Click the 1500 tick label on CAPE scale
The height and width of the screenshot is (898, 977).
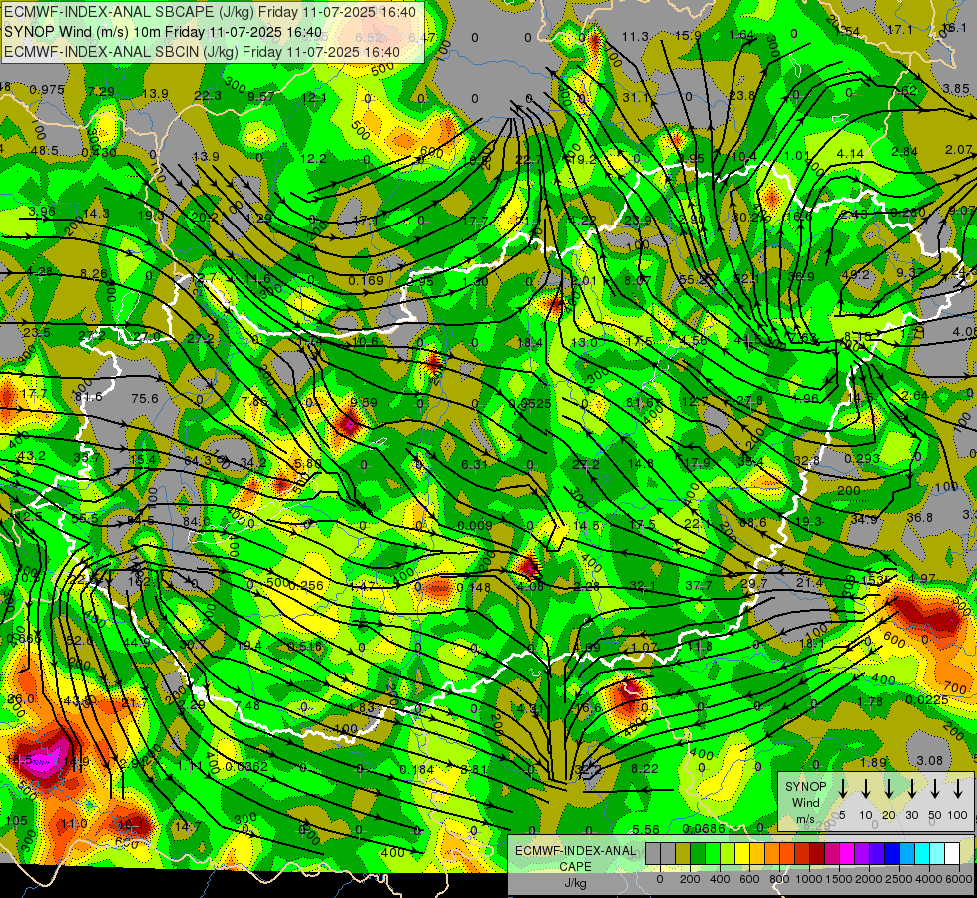[x=839, y=879]
